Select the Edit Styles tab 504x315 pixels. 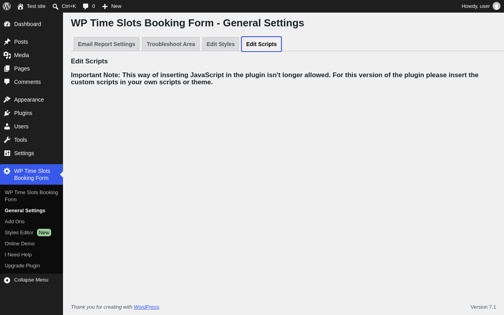tap(220, 44)
